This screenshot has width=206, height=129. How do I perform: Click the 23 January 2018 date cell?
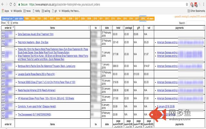pyautogui.click(x=106, y=90)
